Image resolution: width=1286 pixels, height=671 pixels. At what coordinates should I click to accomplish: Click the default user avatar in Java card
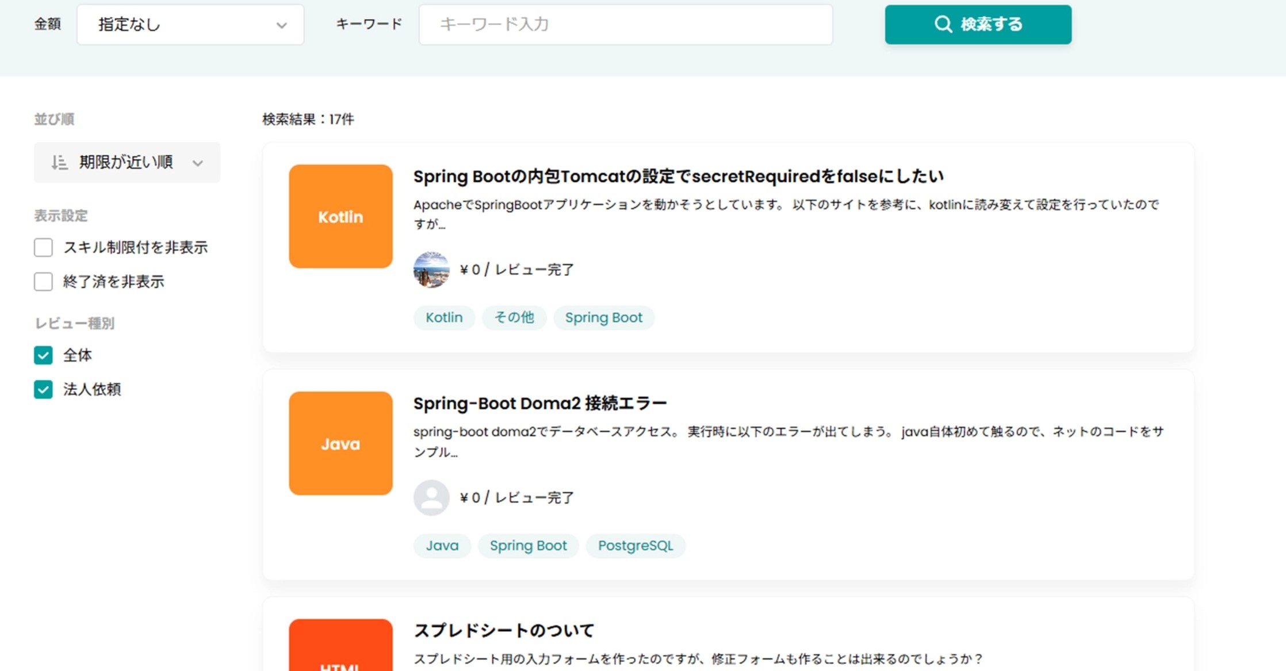[431, 497]
